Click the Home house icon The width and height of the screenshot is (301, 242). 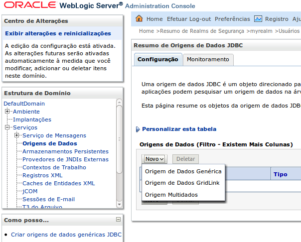click(x=139, y=18)
